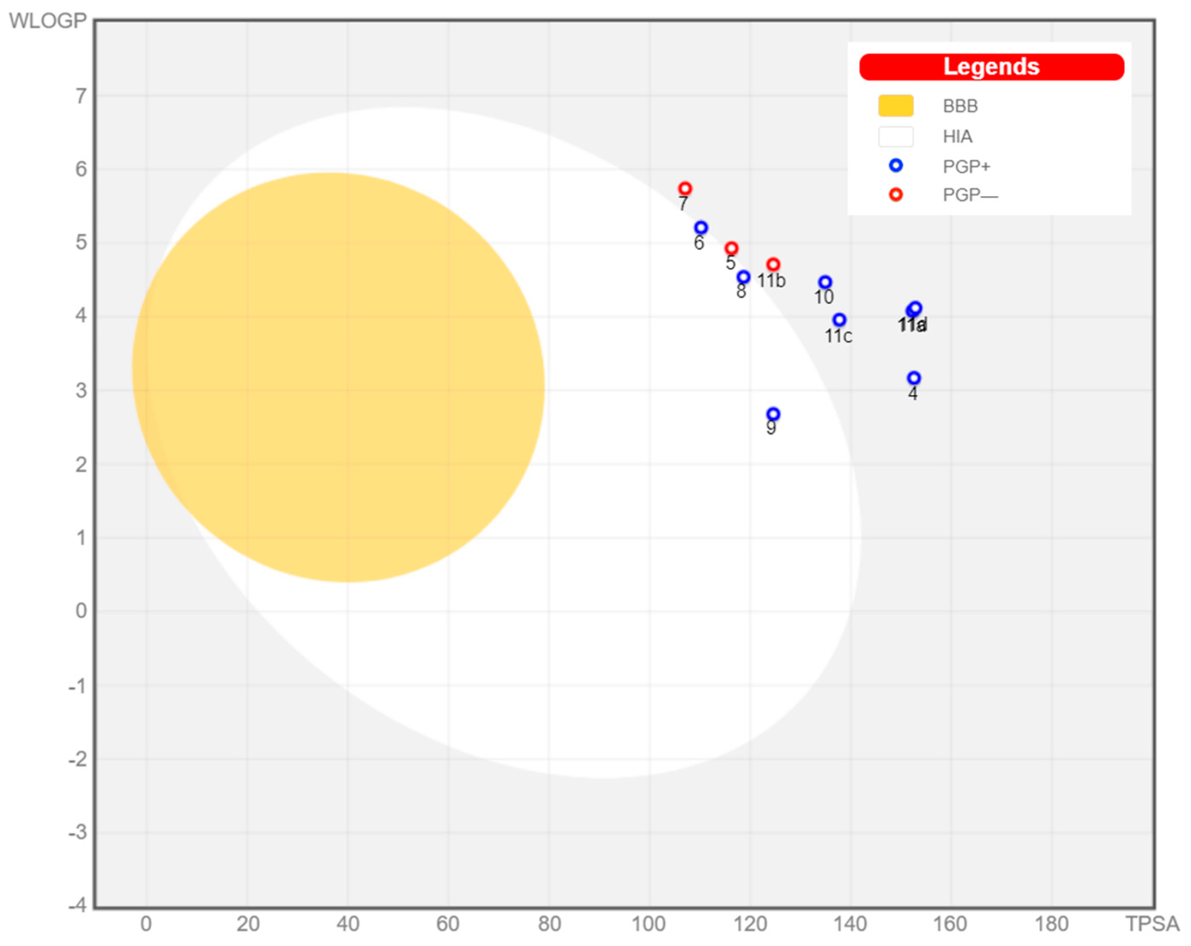The image size is (1191, 946).
Task: Click blue data point labeled 8
Action: click(x=744, y=277)
